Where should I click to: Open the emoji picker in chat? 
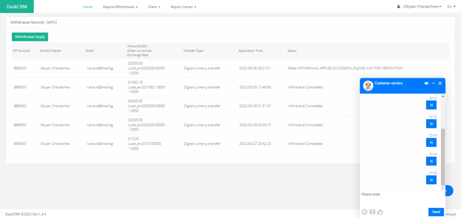[365, 212]
